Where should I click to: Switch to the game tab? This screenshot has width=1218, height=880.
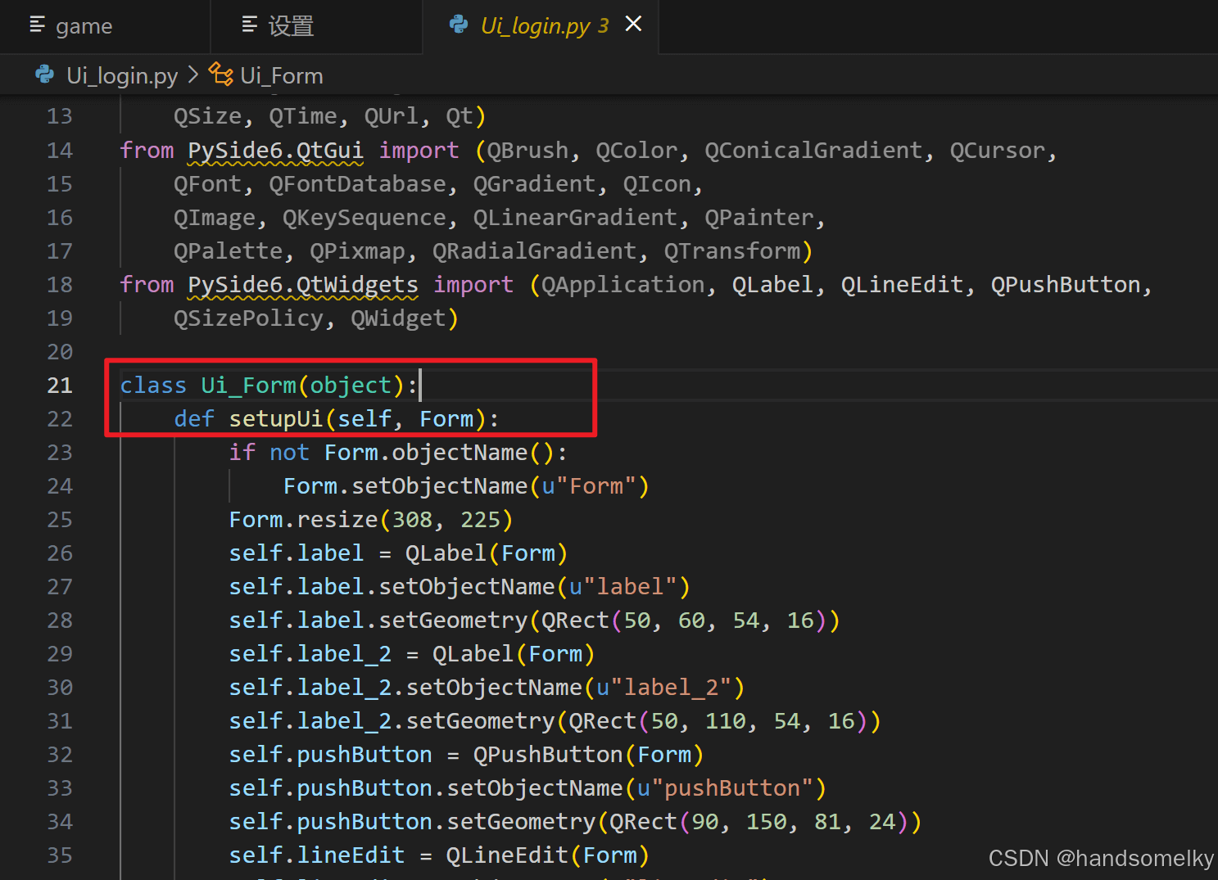point(105,26)
